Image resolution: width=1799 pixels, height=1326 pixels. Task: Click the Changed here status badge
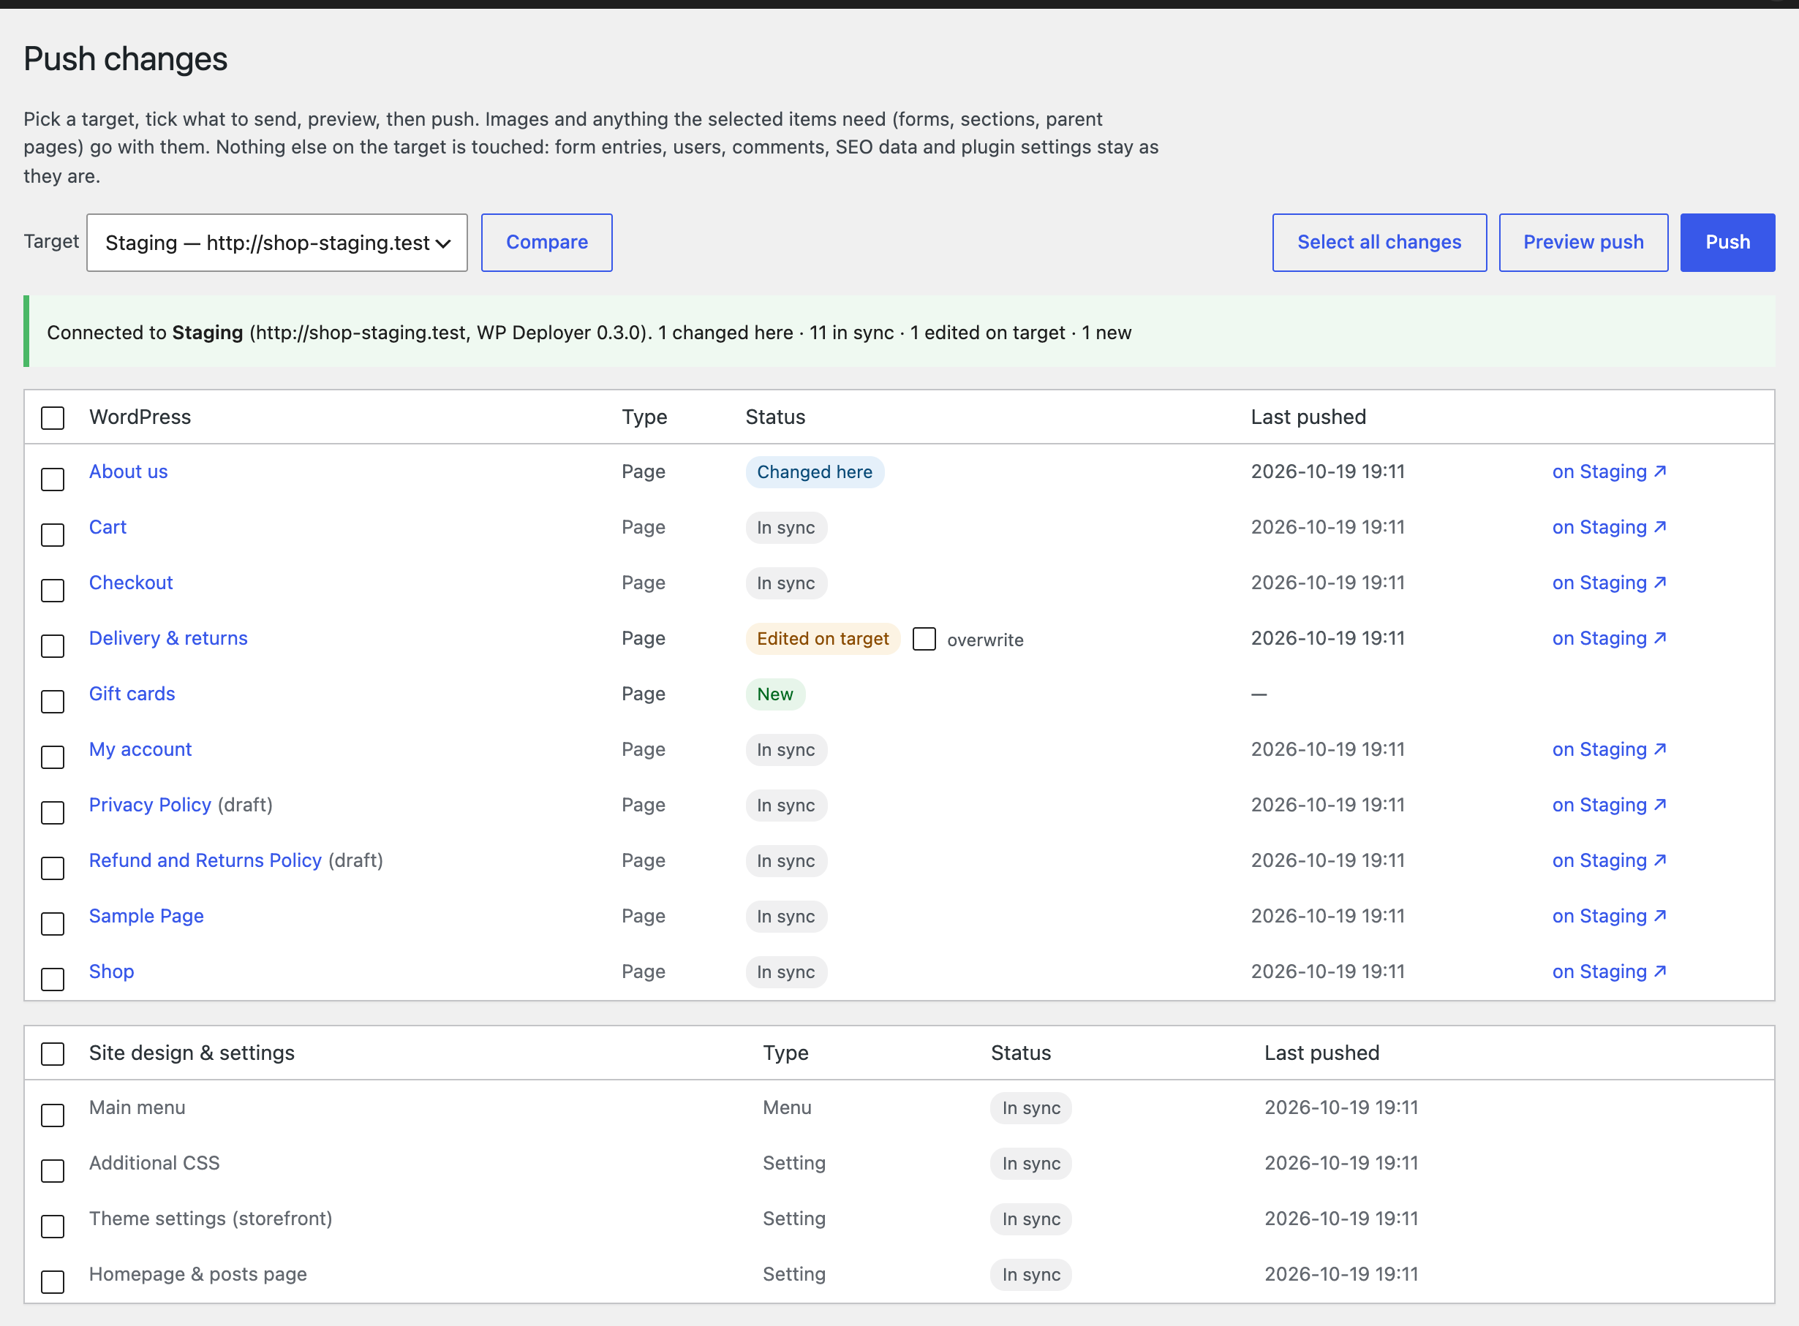[x=815, y=472]
